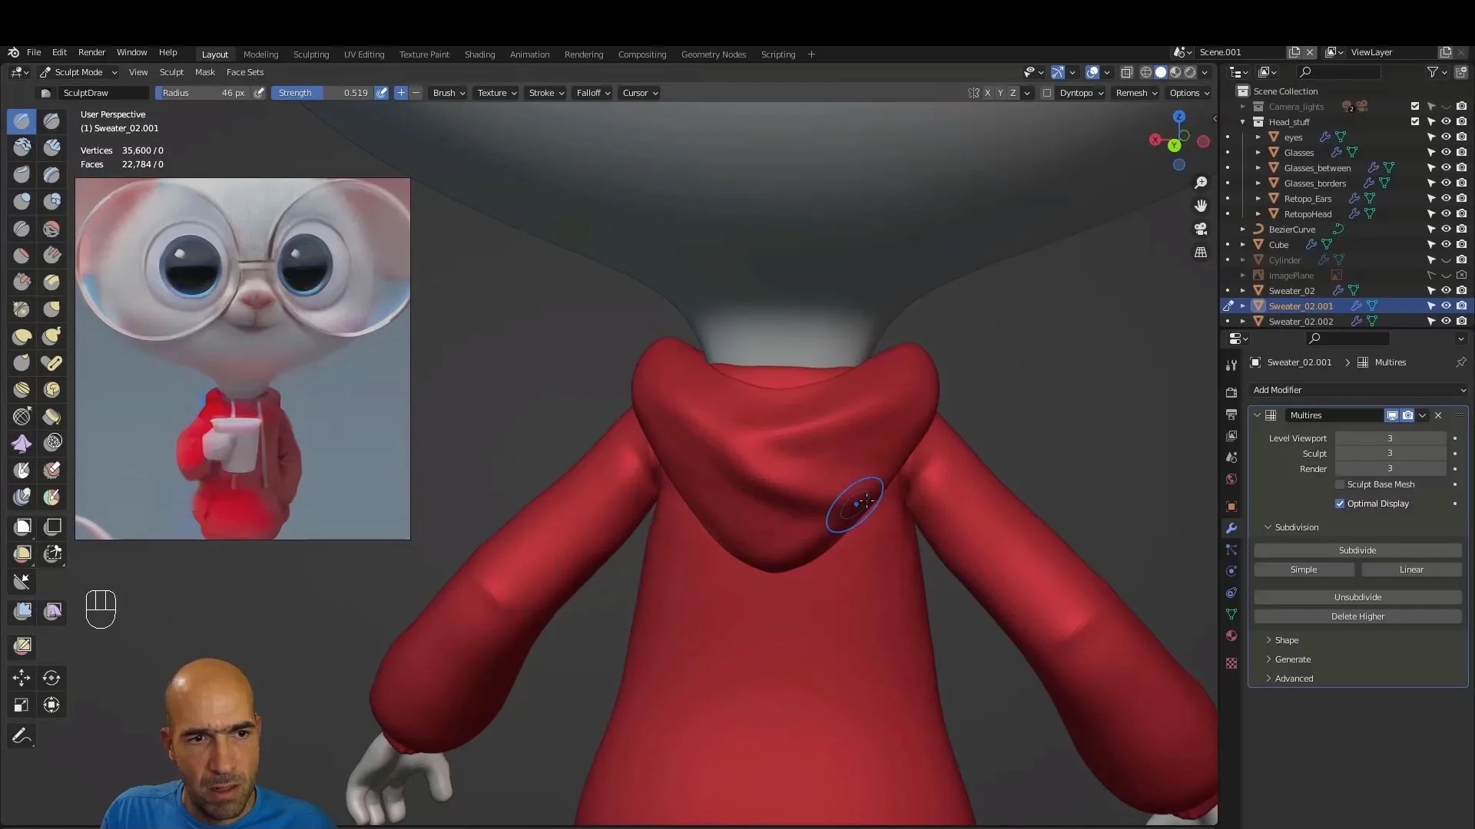Open the Render Properties tab
Image resolution: width=1475 pixels, height=829 pixels.
pos(1231,392)
